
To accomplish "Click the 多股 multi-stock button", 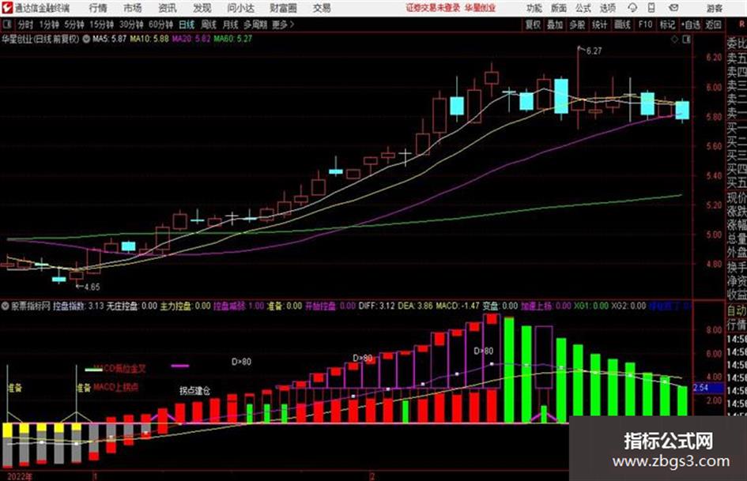I will click(x=577, y=24).
